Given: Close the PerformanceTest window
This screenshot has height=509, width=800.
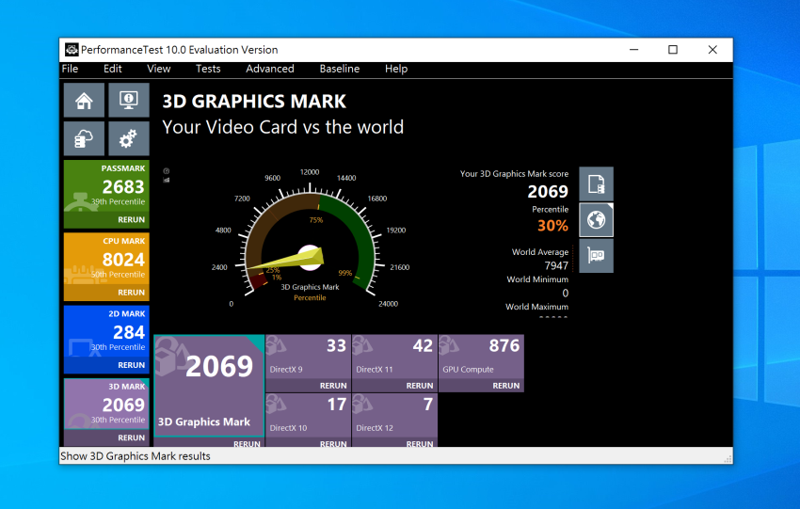Looking at the screenshot, I should point(712,50).
